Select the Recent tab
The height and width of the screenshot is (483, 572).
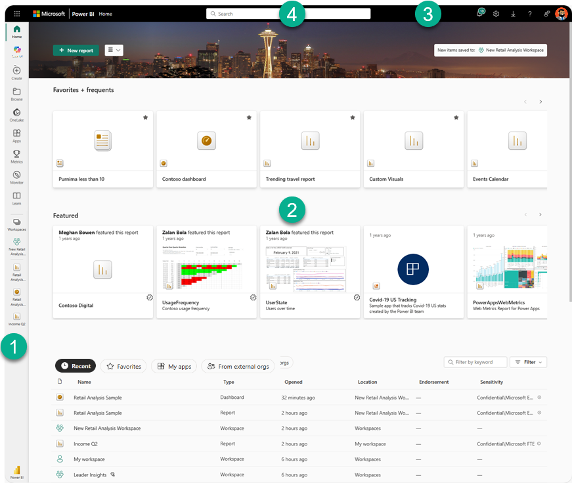(76, 366)
